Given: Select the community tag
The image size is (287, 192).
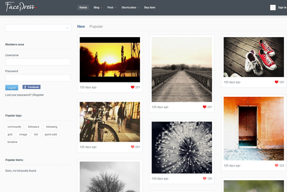Looking at the screenshot, I should tap(14, 127).
